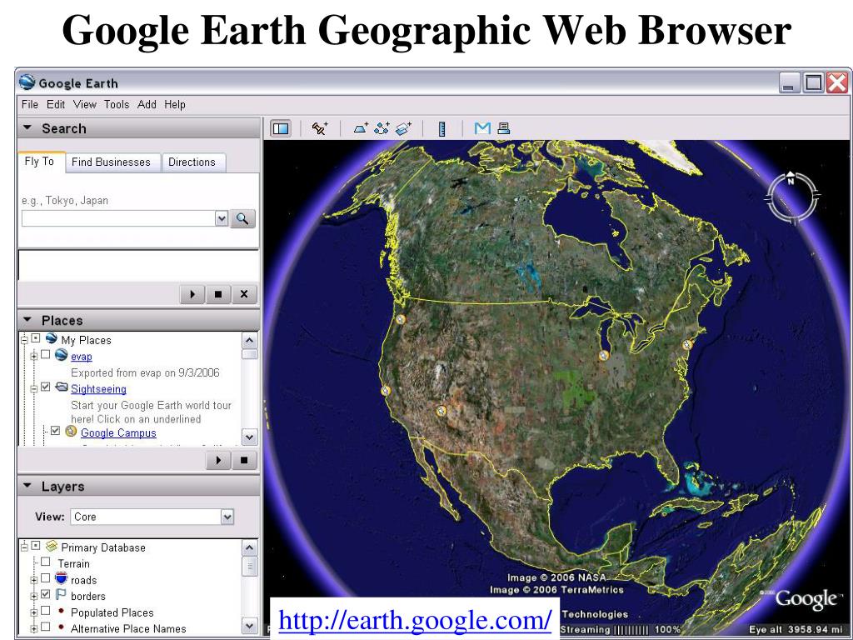Screen dimensions: 853x640
Task: Uncheck the Google Campus checkbox
Action: click(56, 431)
